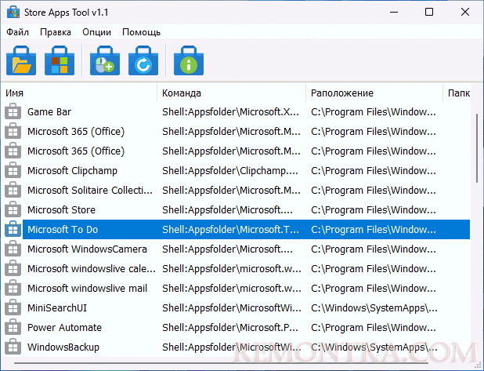Image resolution: width=484 pixels, height=371 pixels.
Task: Click the Store Apps Tool title bar icon
Action: click(x=13, y=13)
